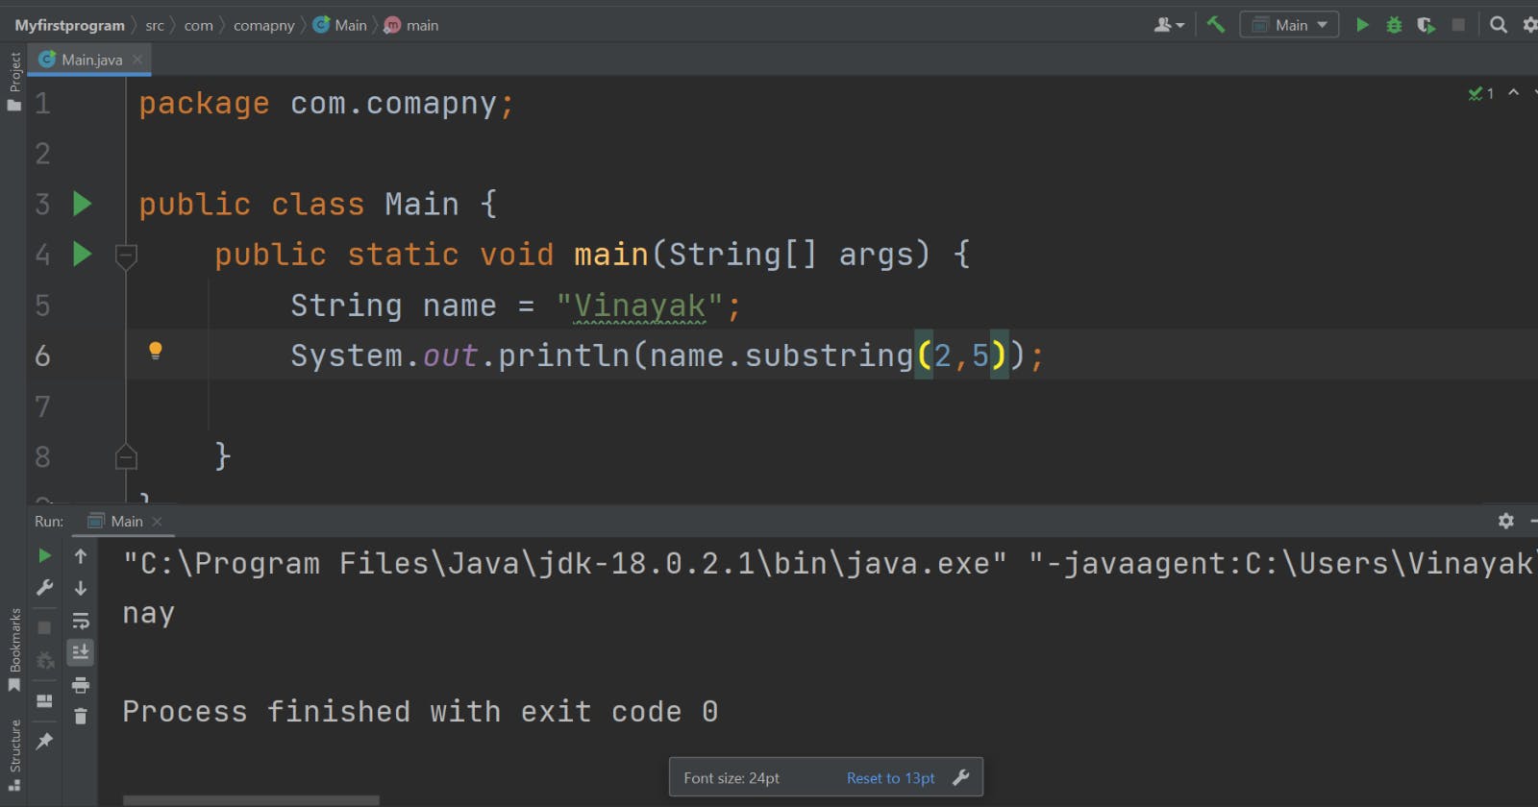Click the restore layout icon in Run panel

click(44, 700)
